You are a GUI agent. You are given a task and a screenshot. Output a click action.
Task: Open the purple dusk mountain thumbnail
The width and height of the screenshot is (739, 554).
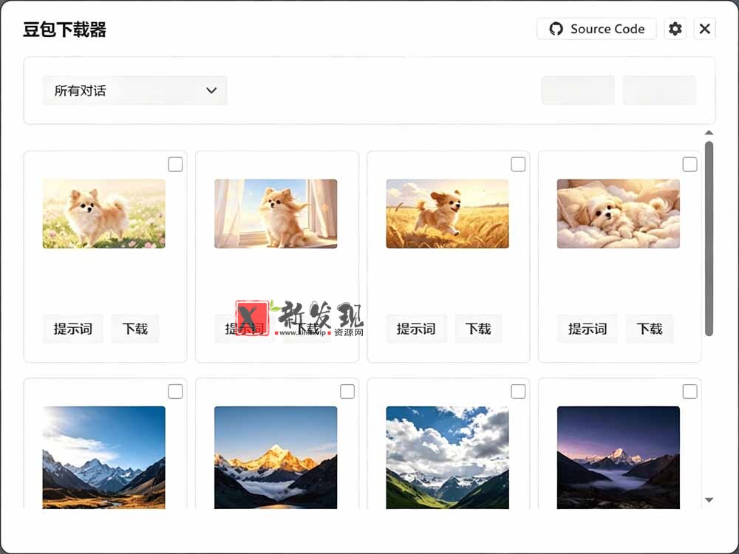[x=619, y=457]
